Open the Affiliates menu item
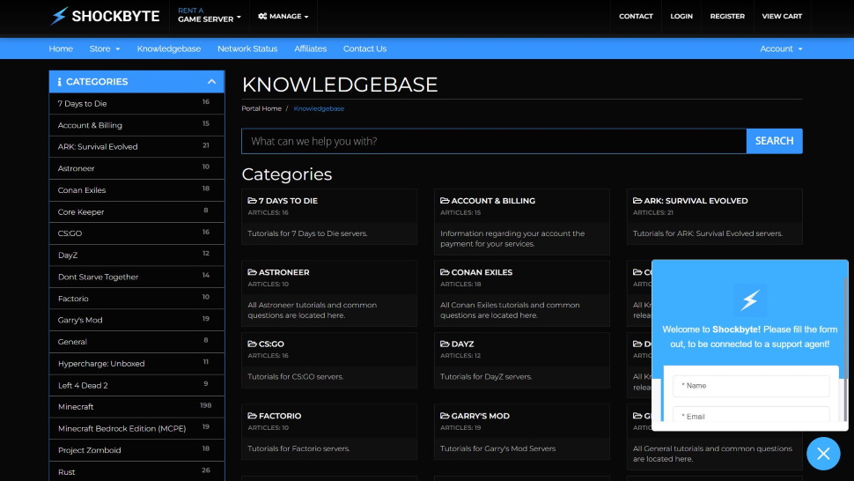This screenshot has width=854, height=481. [311, 48]
